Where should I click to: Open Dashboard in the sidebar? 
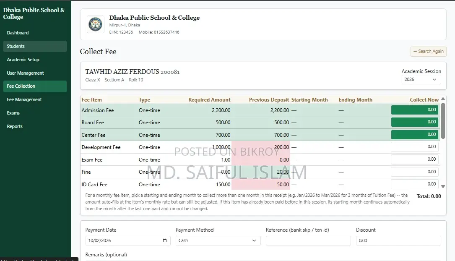pyautogui.click(x=35, y=33)
